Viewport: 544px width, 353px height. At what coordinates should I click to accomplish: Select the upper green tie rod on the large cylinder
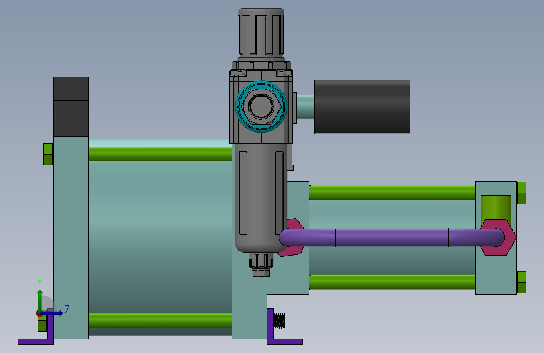point(160,154)
